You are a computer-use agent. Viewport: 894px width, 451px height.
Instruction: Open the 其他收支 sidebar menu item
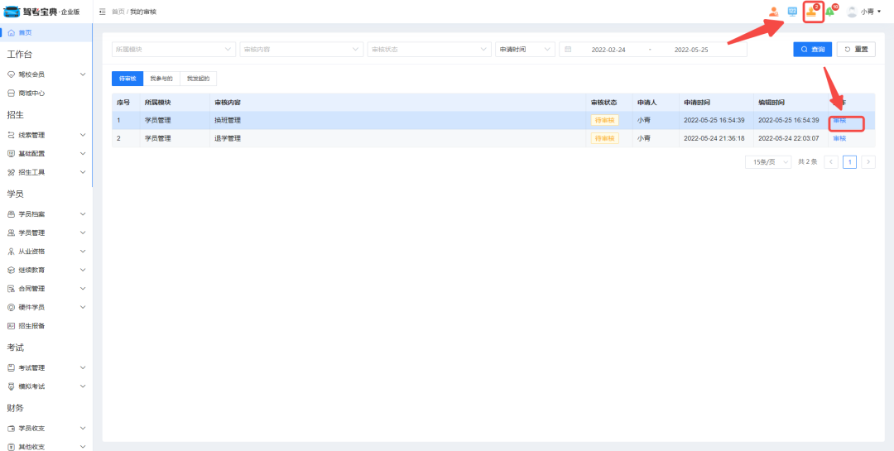(x=46, y=446)
